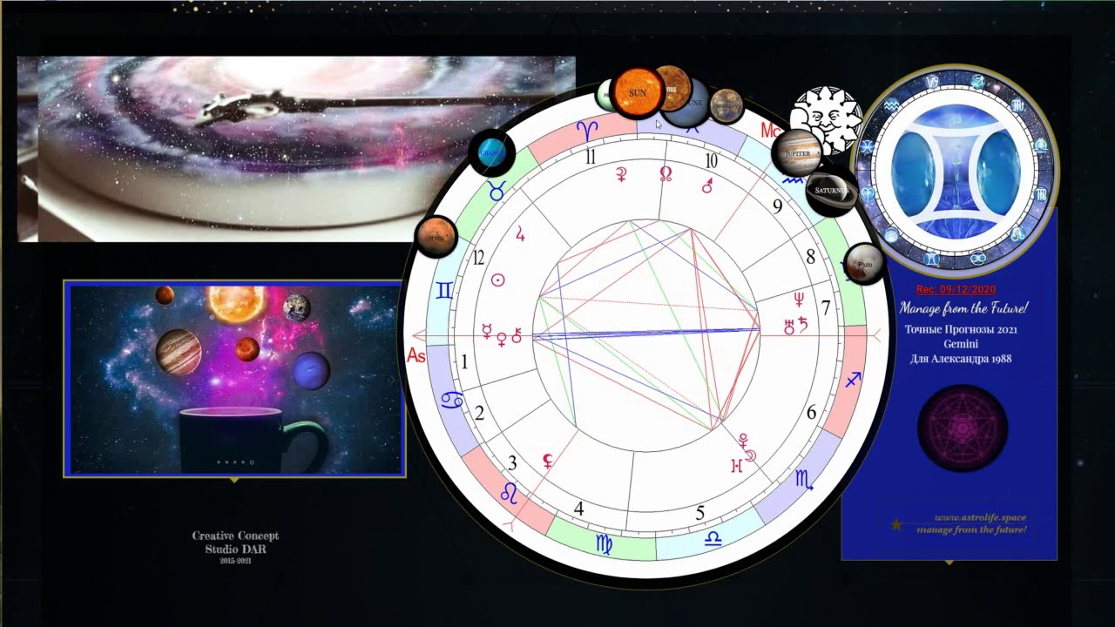Screen dimensions: 1115x627
Task: Click house number 11 on the chart
Action: pos(590,157)
